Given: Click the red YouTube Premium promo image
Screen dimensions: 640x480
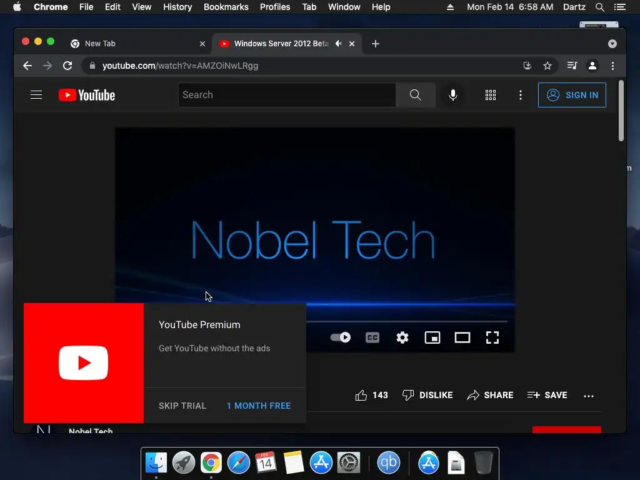Looking at the screenshot, I should click(x=84, y=363).
